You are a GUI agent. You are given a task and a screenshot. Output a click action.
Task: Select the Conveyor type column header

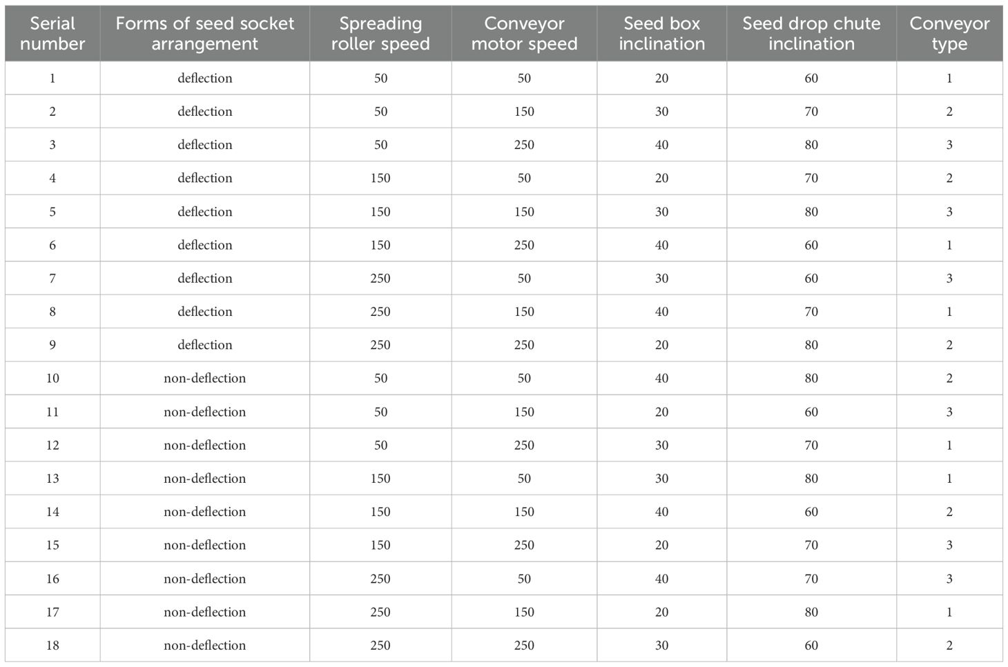tap(949, 34)
